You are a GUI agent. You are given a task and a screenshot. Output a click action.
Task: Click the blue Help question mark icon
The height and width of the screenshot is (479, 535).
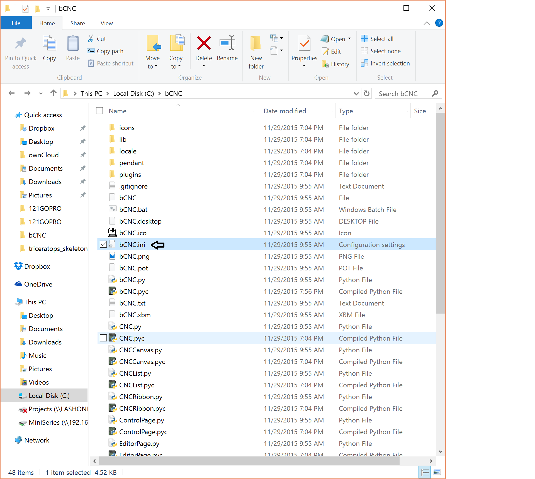point(439,23)
